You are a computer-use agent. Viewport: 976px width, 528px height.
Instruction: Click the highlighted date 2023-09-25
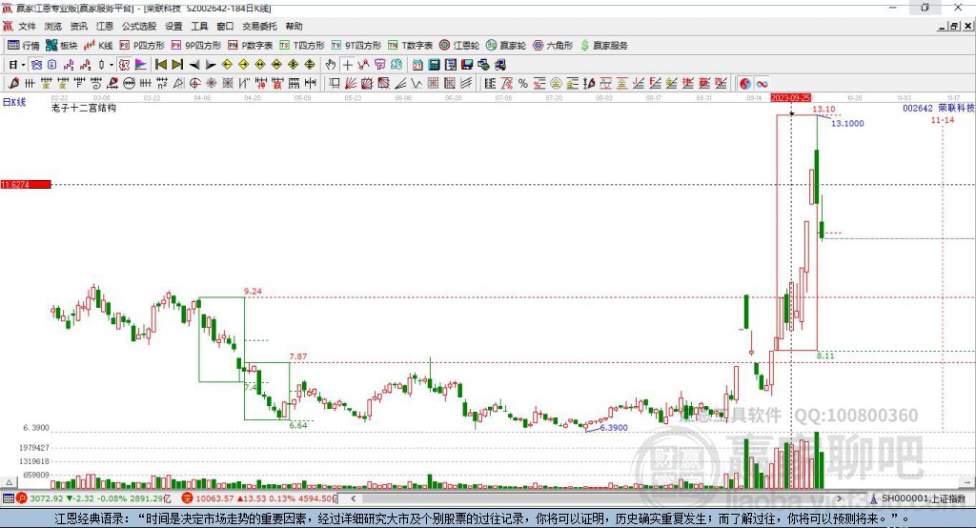pos(790,98)
